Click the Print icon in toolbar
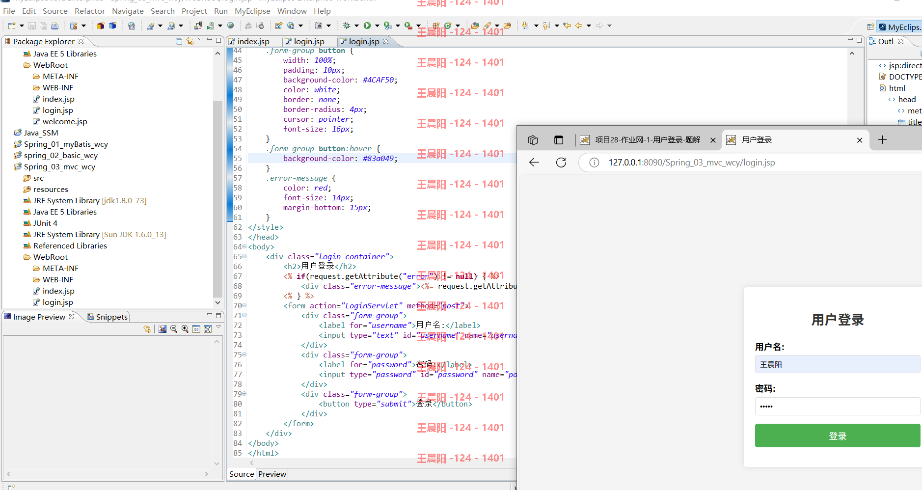This screenshot has height=490, width=922. point(54,26)
